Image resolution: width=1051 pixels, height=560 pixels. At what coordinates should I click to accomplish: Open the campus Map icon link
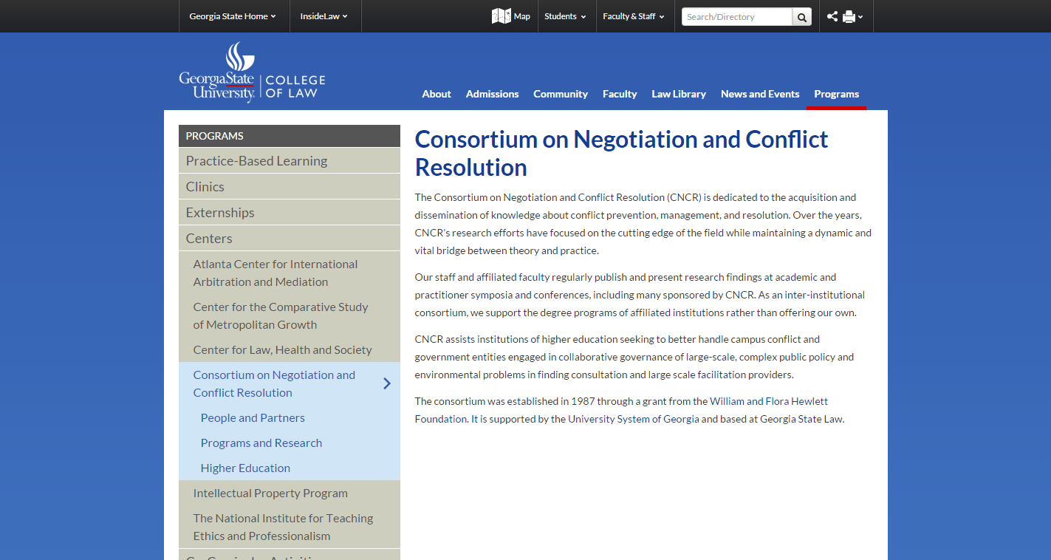pos(511,16)
